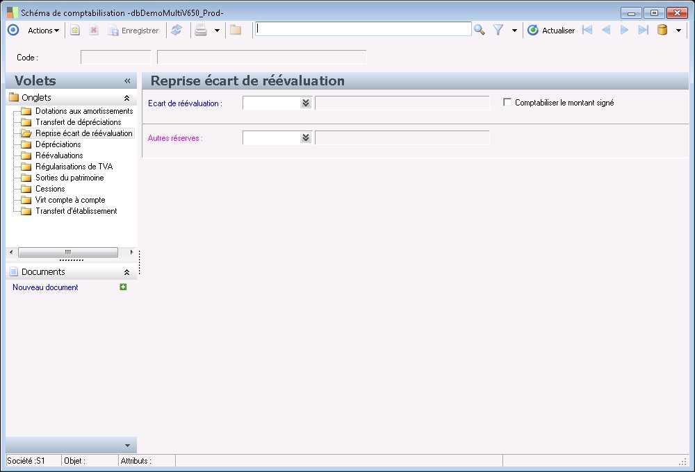Check Comptabiliser le montant signé
This screenshot has height=472, width=695.
[507, 102]
